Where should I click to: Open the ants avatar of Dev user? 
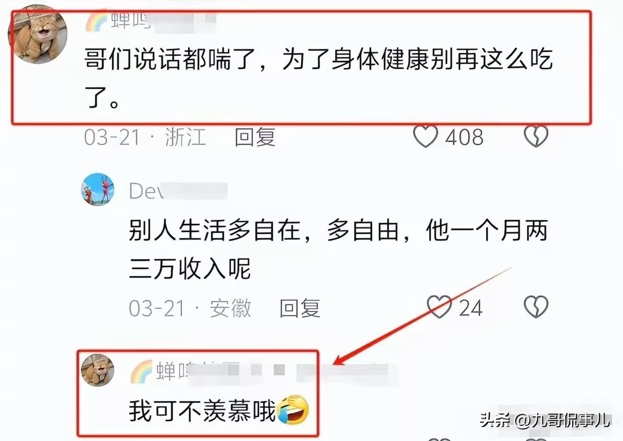[x=97, y=189]
